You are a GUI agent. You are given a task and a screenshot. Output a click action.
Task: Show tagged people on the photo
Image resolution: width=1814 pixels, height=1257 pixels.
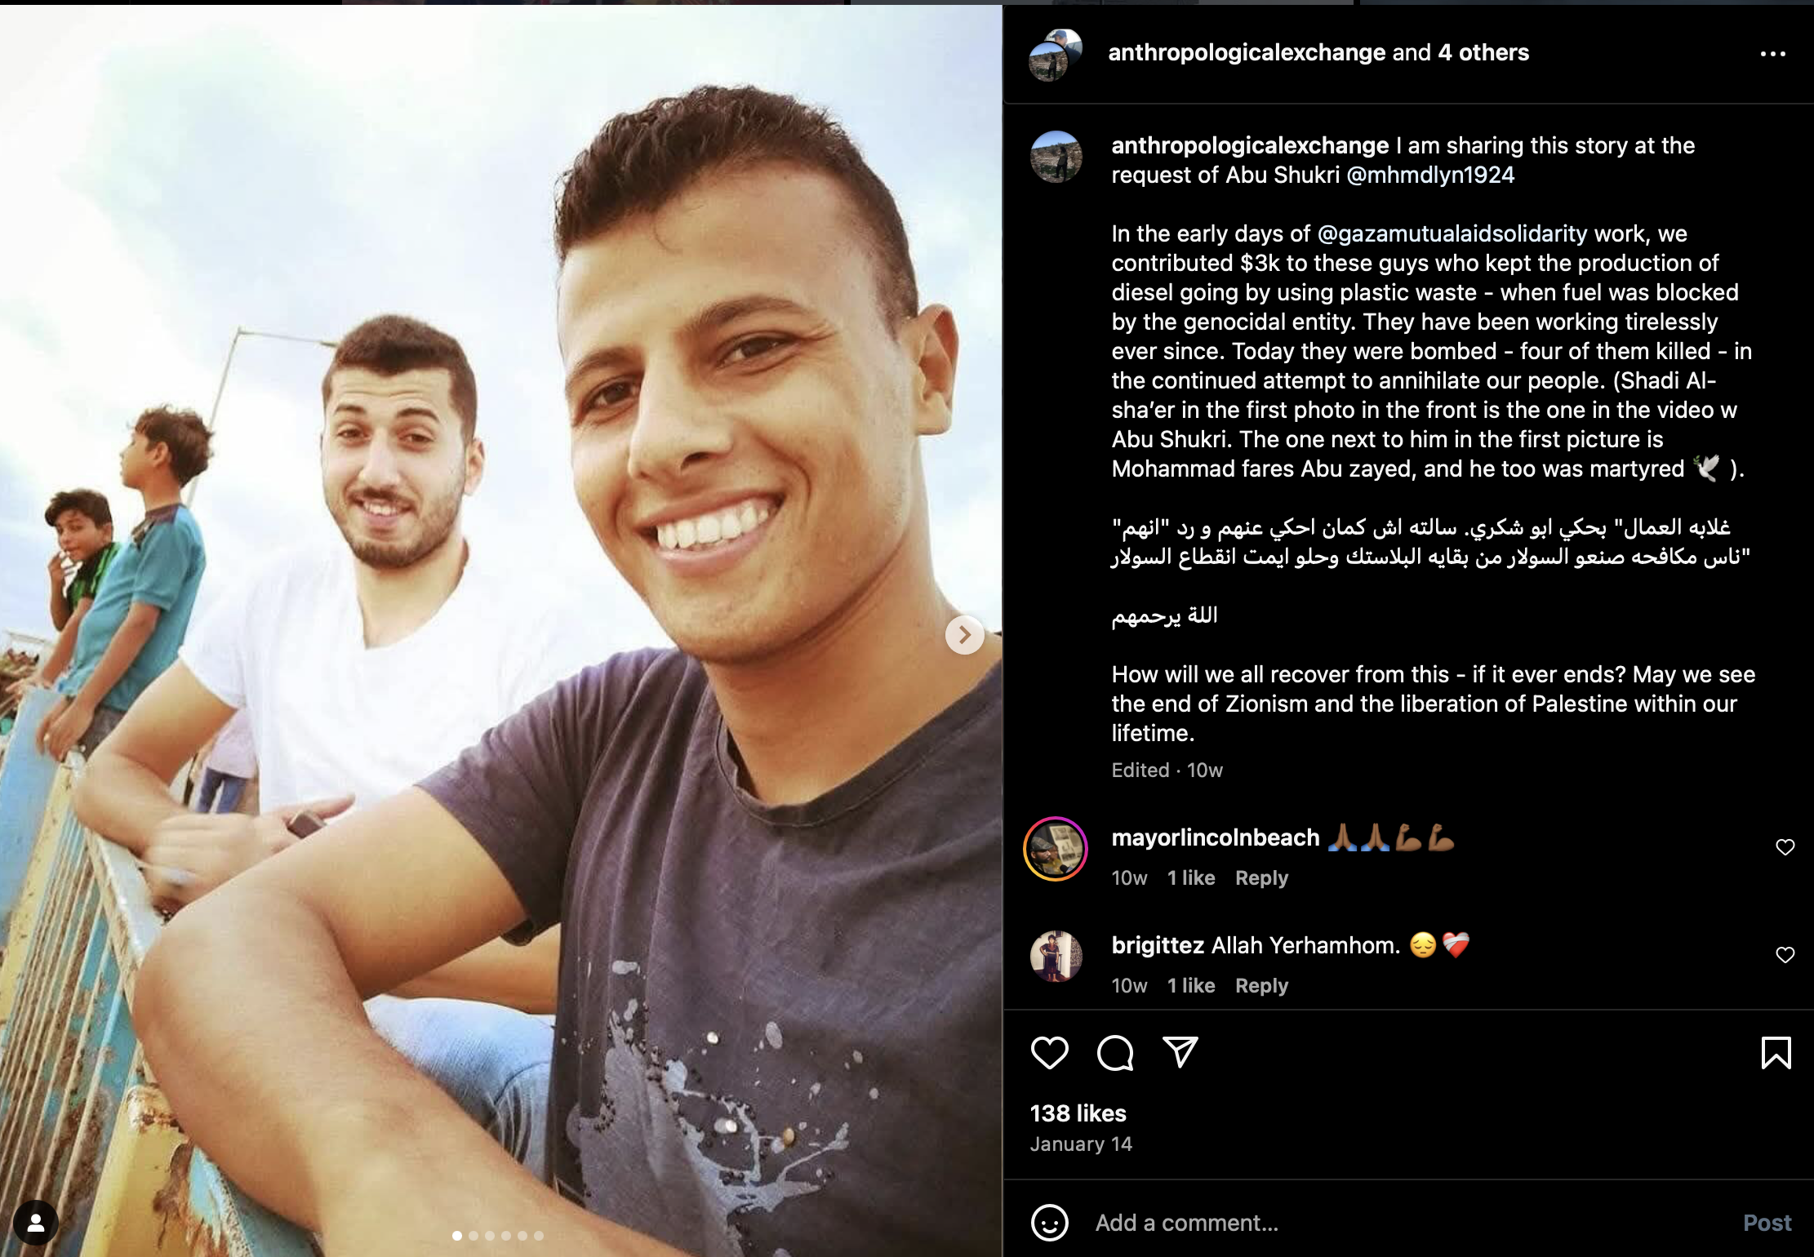[x=36, y=1222]
